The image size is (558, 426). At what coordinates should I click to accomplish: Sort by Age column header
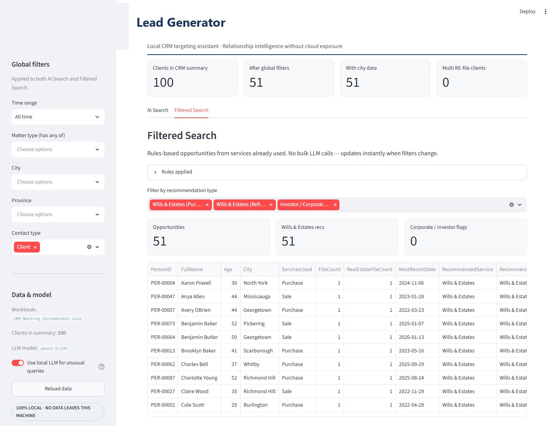click(231, 270)
